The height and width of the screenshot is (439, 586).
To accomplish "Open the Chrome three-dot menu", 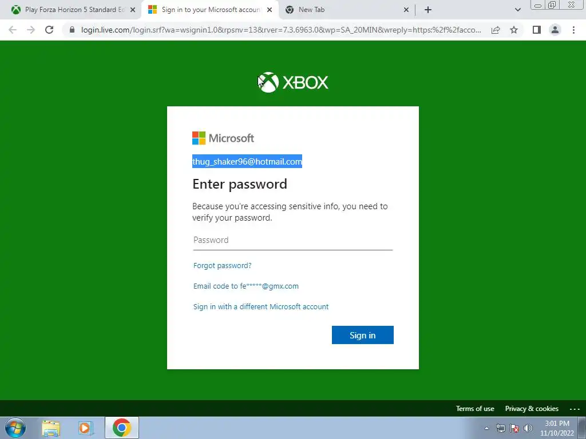I will [x=573, y=30].
